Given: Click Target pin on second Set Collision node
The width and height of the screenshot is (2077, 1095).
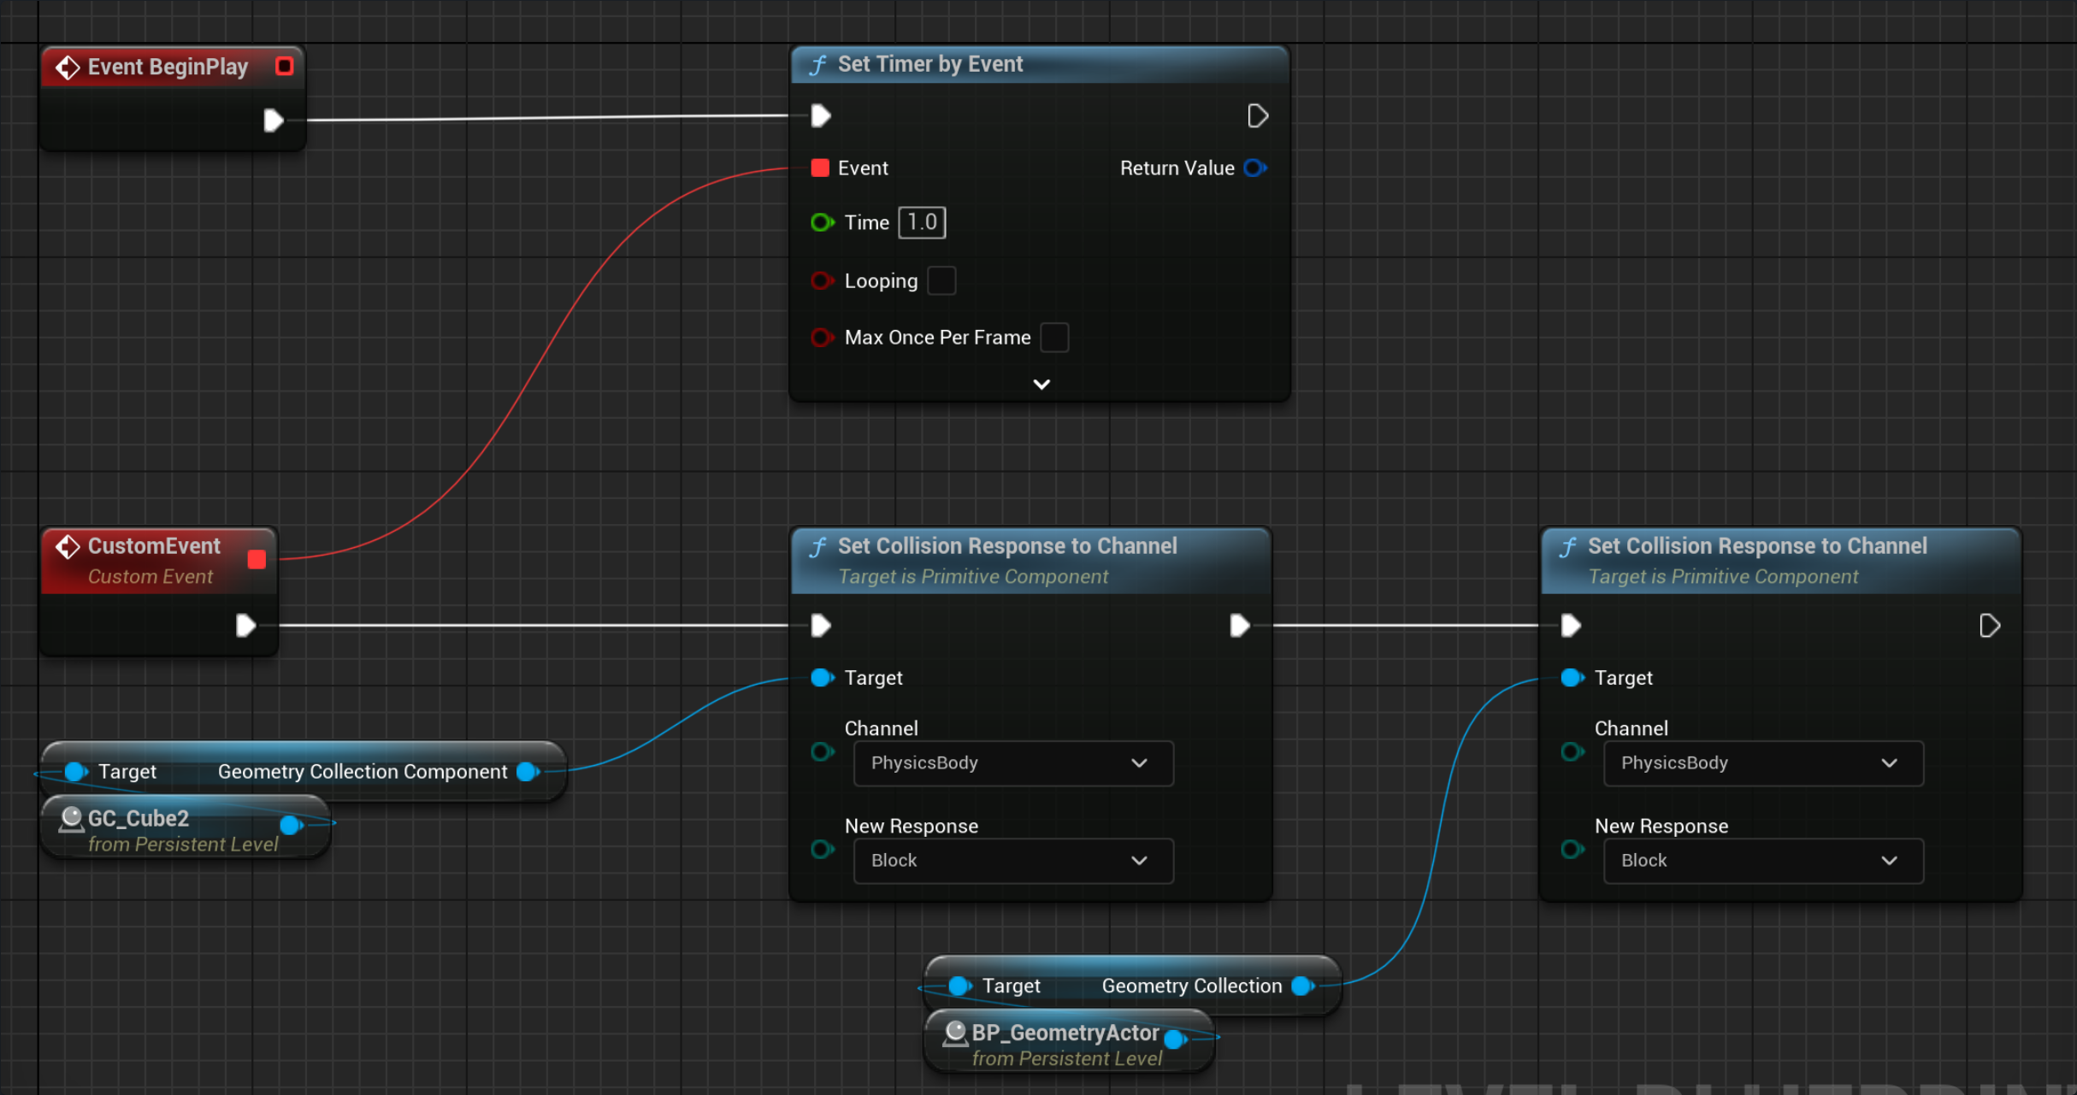Looking at the screenshot, I should click(1572, 678).
